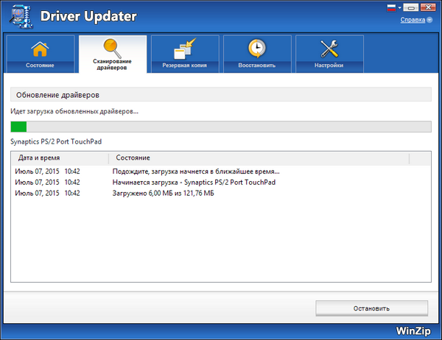Screen dimensions: 442x340
Task: Click the wrench and screwdriver settings icon
Action: pos(329,49)
